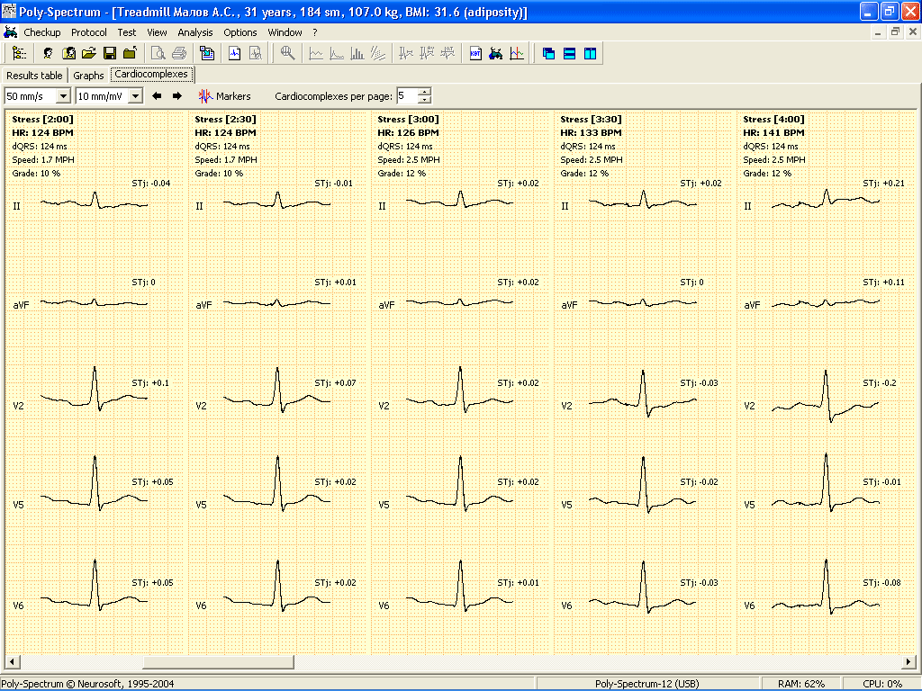Open the View menu
This screenshot has width=922, height=691.
point(157,32)
